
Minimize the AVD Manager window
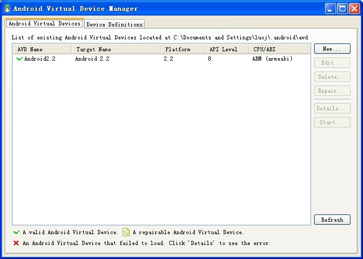tap(330, 9)
